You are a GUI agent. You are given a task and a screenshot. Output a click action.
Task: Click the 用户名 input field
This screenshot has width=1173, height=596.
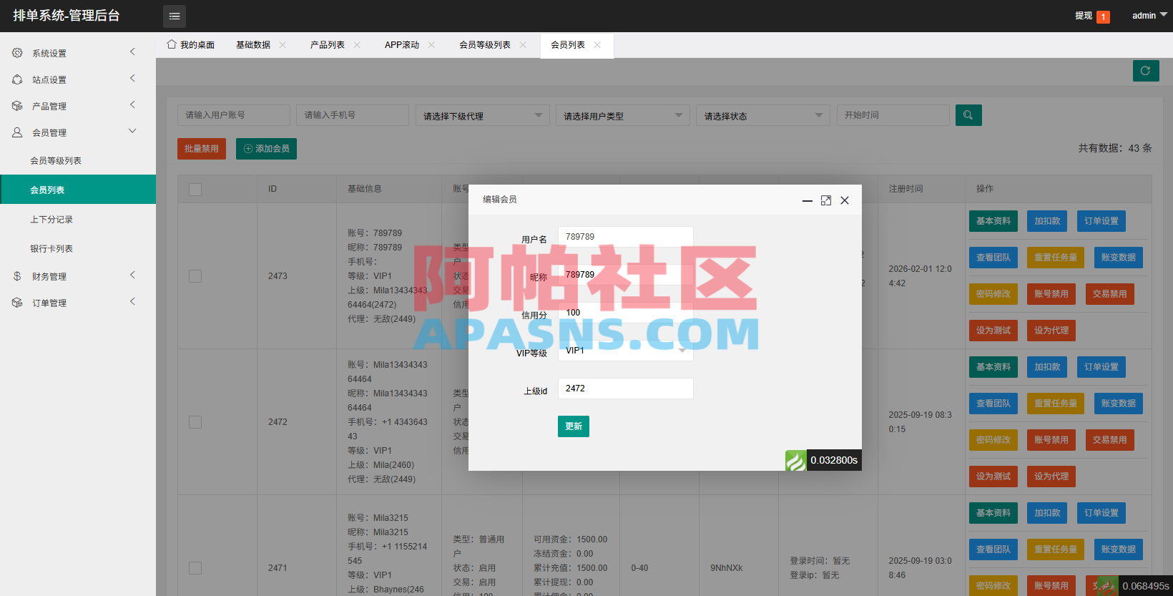pos(626,237)
